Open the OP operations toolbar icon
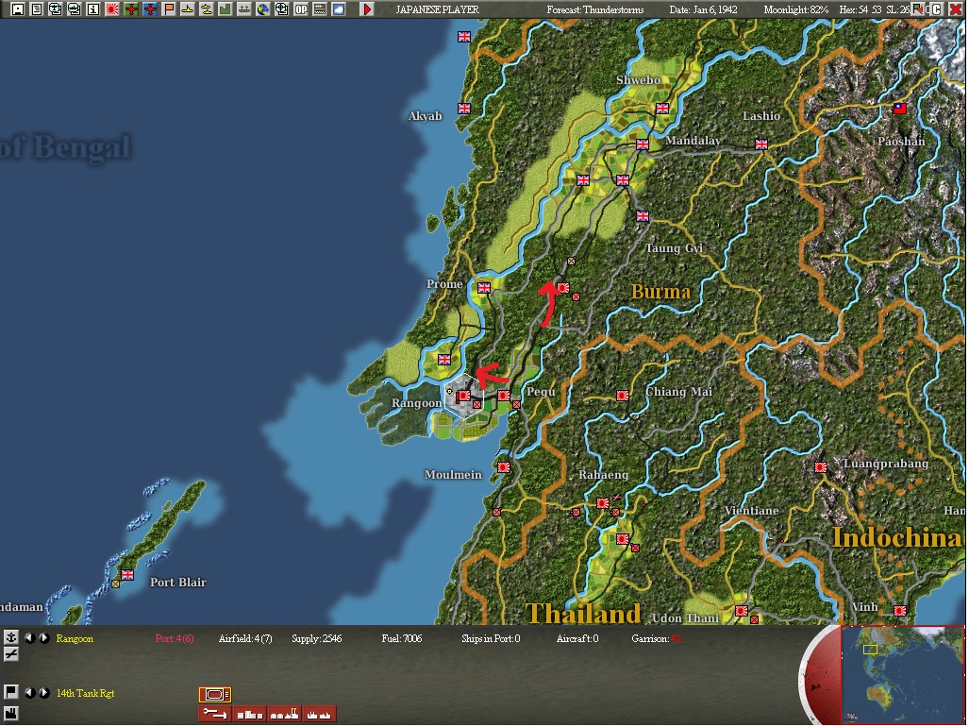Image resolution: width=969 pixels, height=727 pixels. 301,9
